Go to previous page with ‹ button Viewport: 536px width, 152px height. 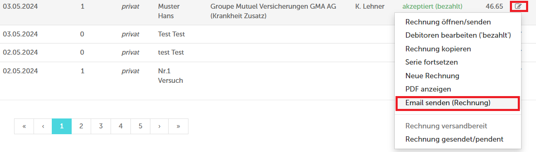(x=43, y=126)
